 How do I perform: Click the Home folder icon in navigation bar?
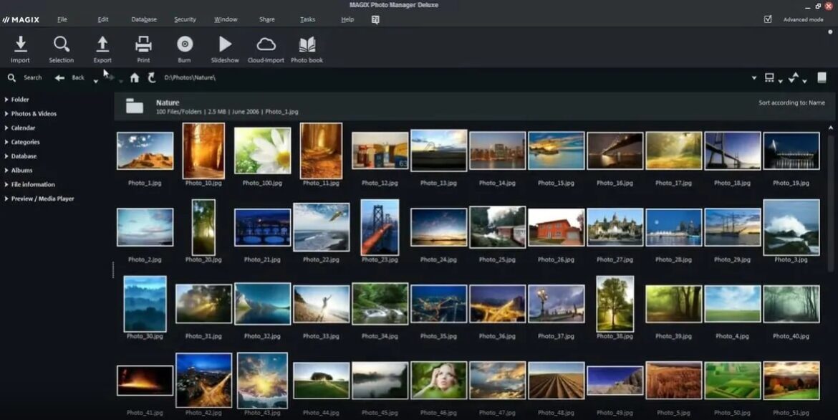pos(135,77)
